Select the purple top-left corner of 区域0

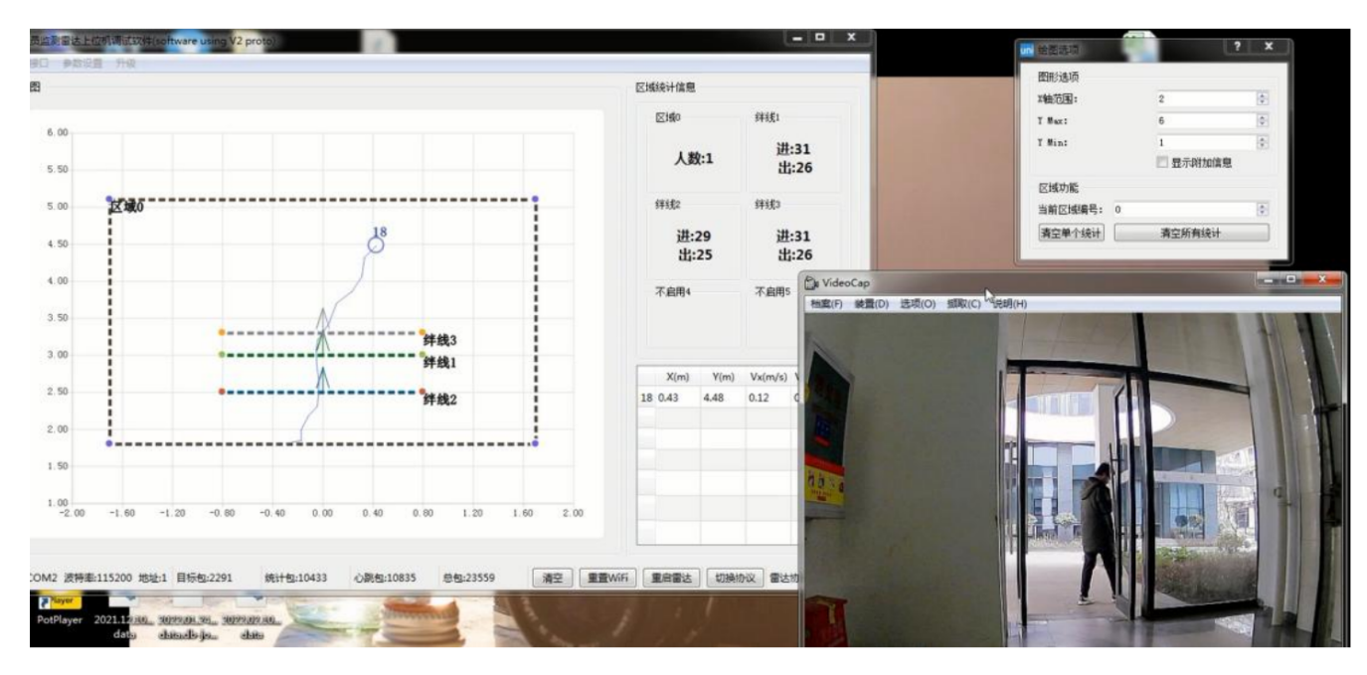click(x=109, y=200)
